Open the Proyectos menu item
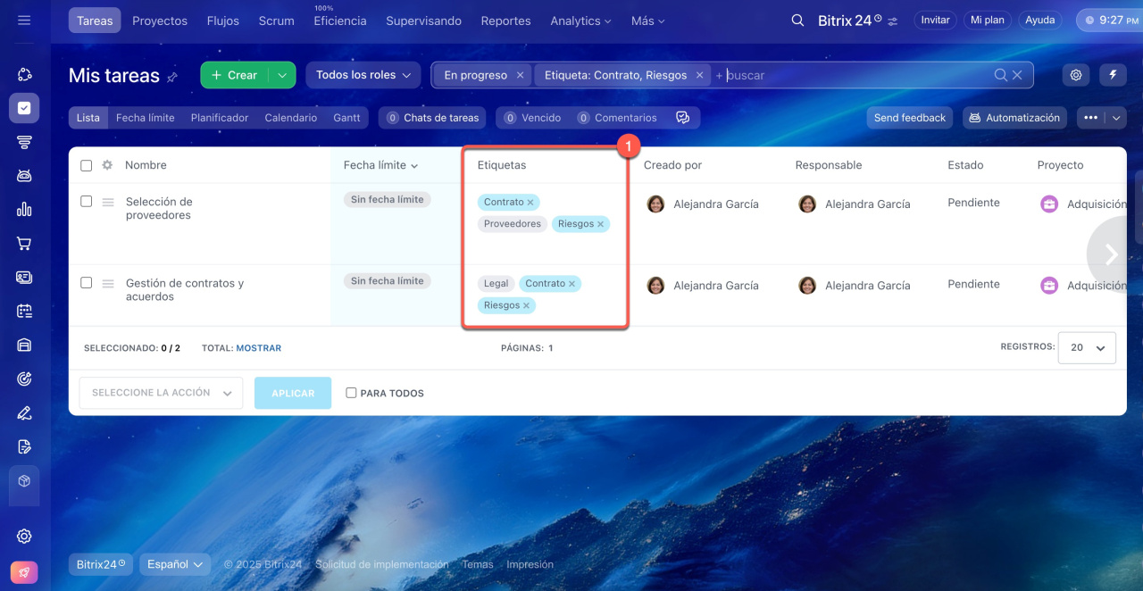 click(160, 21)
